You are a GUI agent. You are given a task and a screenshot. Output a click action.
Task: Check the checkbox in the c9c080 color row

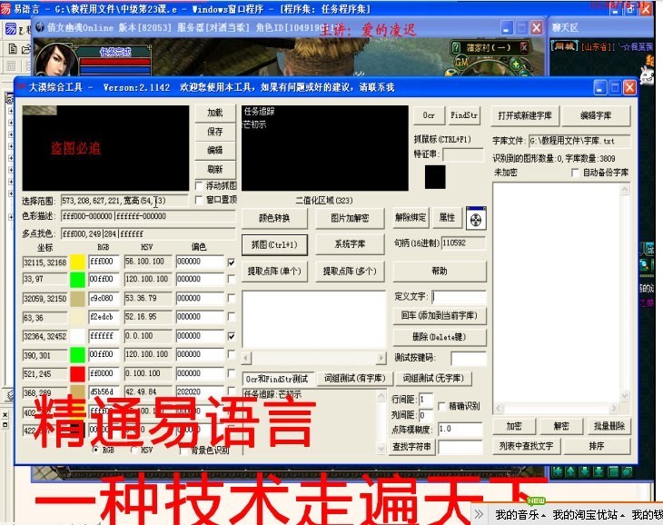click(x=232, y=298)
